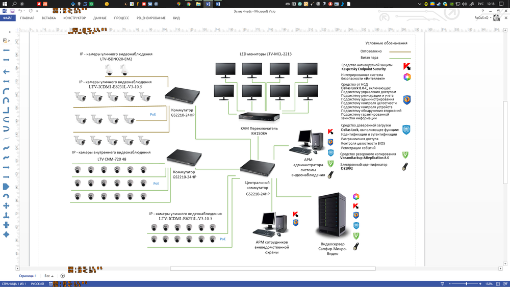Click the horizontal scrollbar right arrow
The width and height of the screenshot is (510, 287).
click(500, 269)
